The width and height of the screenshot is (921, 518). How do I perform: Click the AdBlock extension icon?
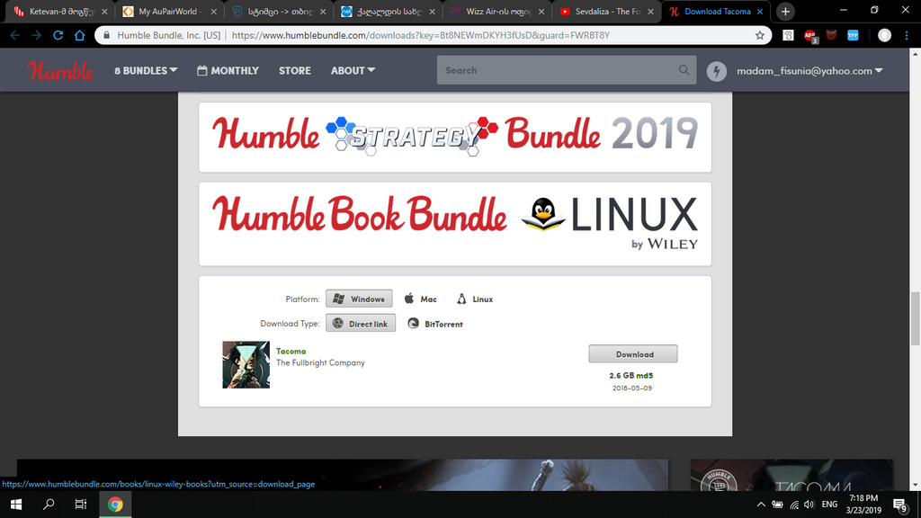point(810,35)
